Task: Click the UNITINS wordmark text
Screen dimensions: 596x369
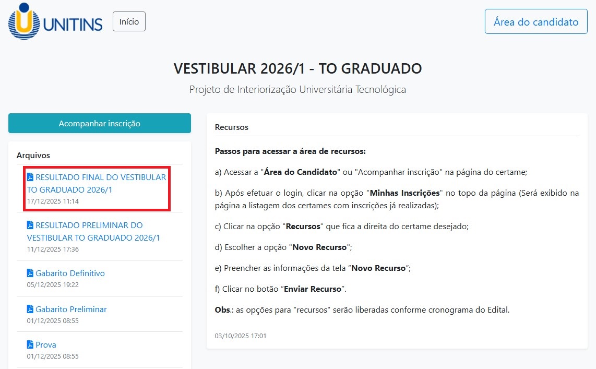Action: [73, 23]
